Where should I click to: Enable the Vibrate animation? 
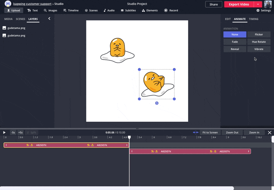(x=259, y=49)
